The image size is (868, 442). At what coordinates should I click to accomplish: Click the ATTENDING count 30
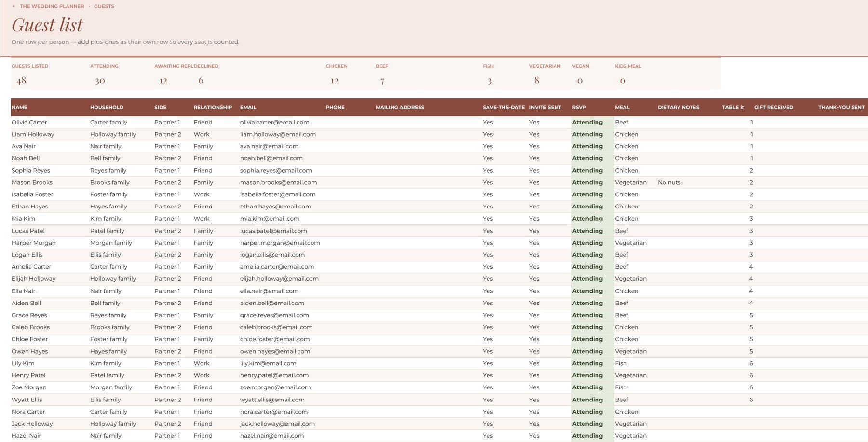pyautogui.click(x=100, y=81)
